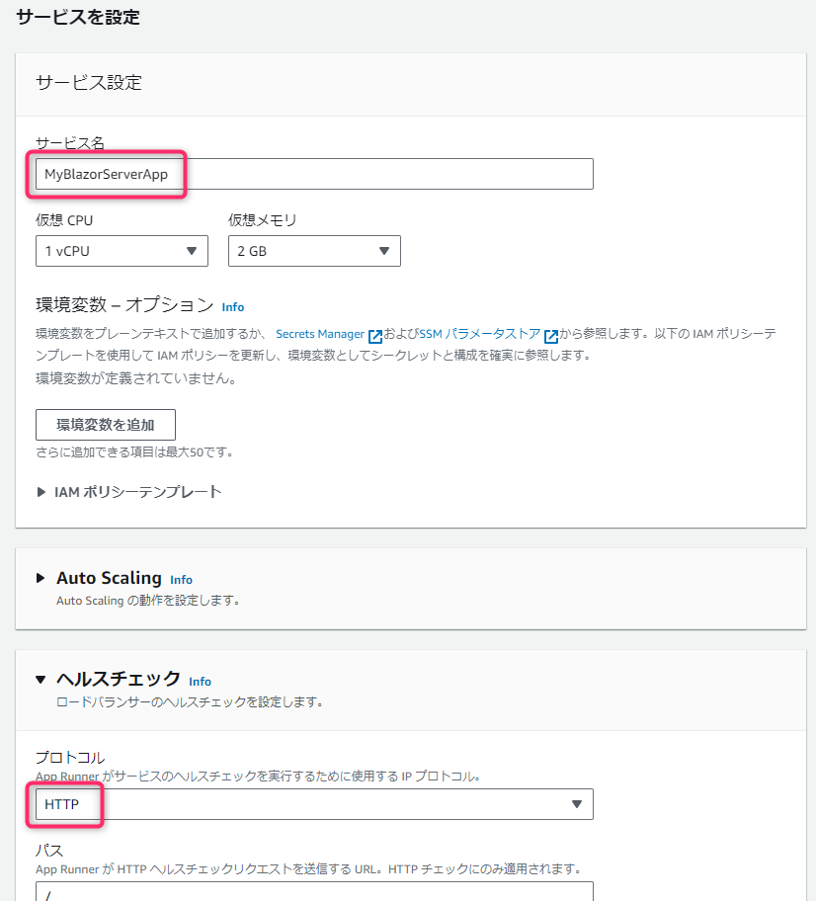Collapse the ヘルスチェック section
Screen dimensions: 816x901
coord(41,680)
